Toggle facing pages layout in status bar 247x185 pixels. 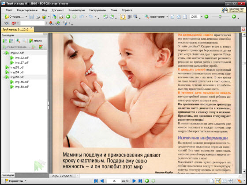pos(224,181)
